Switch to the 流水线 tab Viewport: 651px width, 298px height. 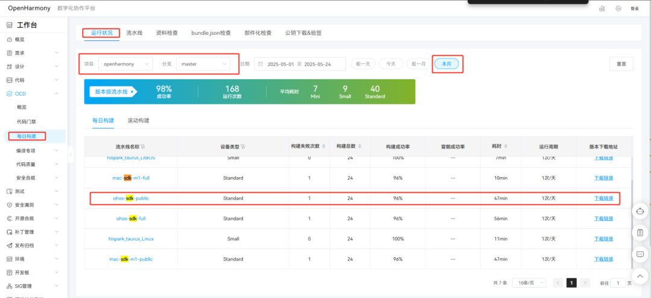[134, 32]
